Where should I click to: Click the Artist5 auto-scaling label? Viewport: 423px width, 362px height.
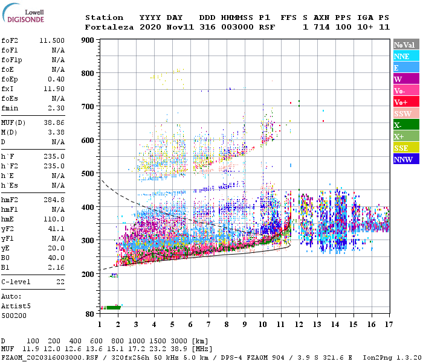pos(16,306)
